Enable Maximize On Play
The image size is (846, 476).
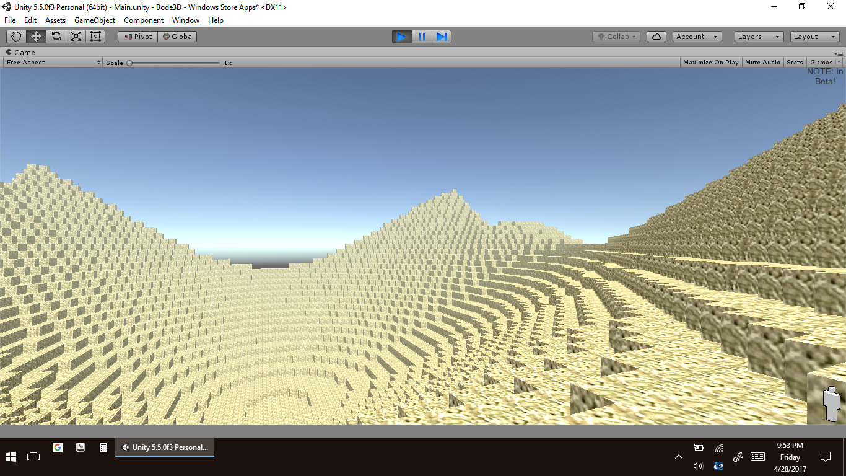pos(710,63)
